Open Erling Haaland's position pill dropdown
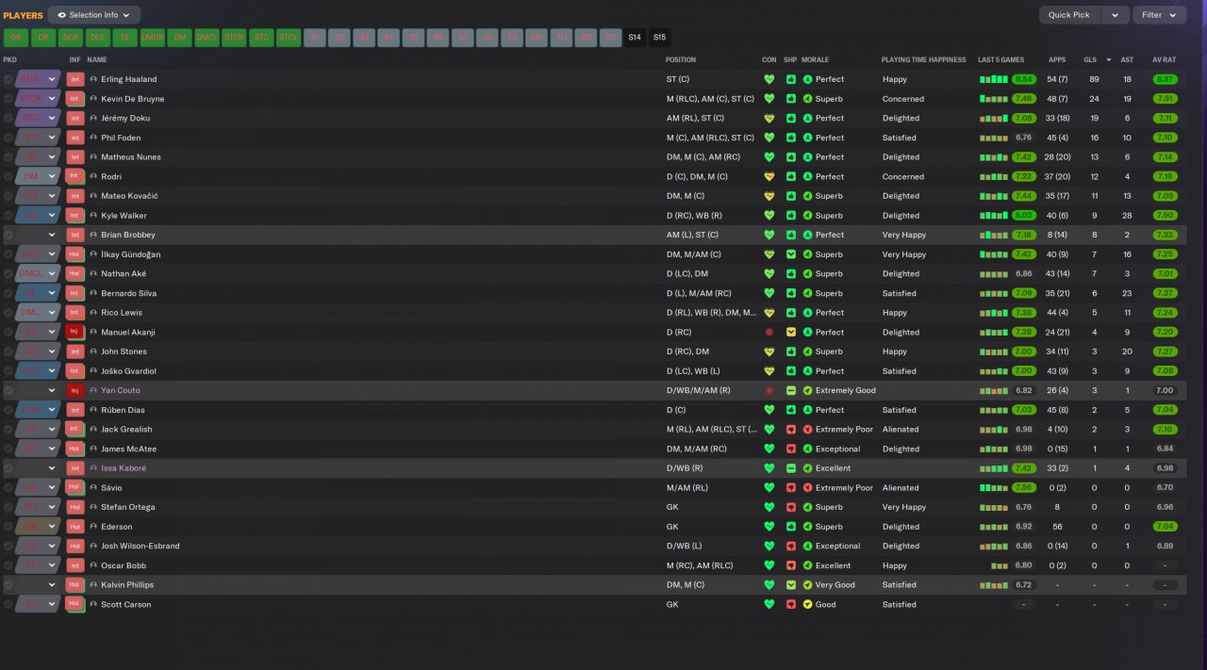The height and width of the screenshot is (670, 1207). [39, 79]
